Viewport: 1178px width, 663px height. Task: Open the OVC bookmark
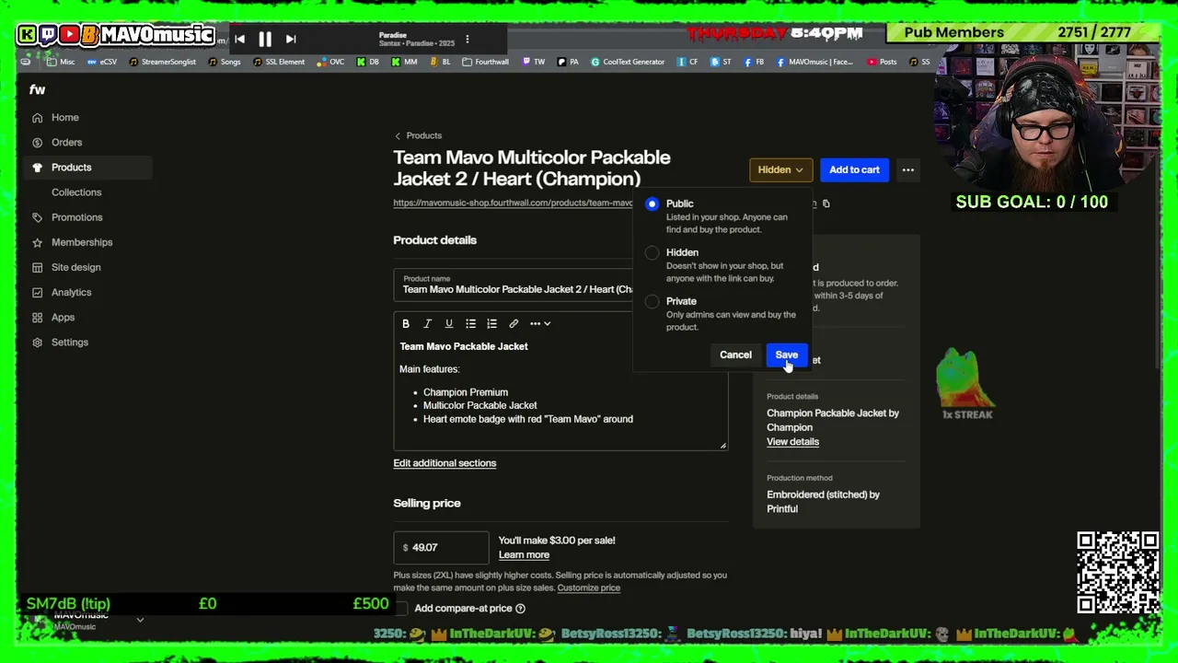[330, 62]
